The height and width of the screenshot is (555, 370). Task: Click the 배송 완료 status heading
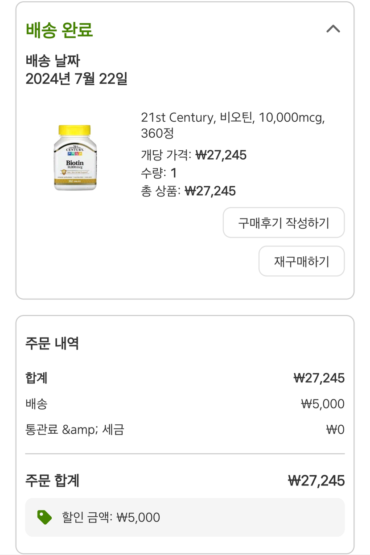tap(59, 30)
